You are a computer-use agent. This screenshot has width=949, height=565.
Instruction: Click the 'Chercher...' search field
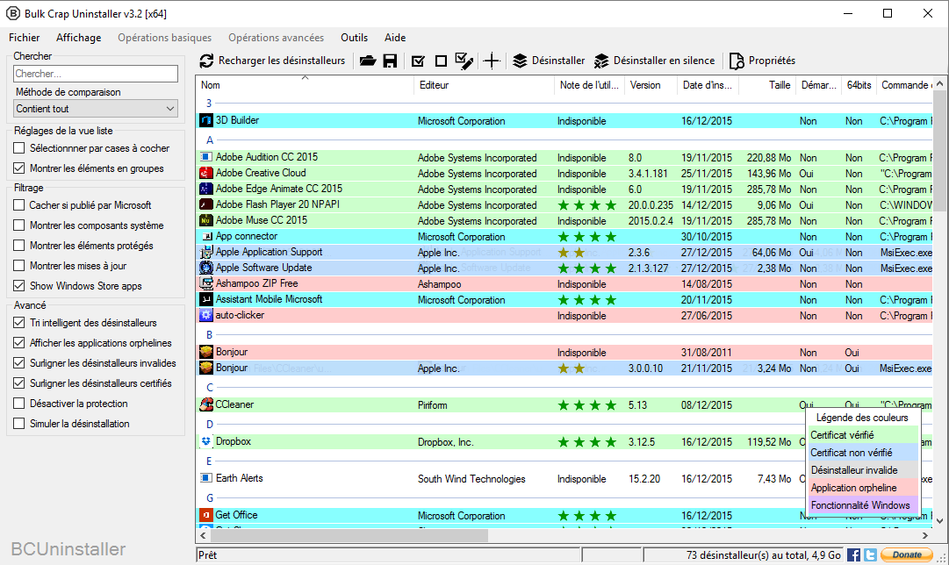(x=96, y=74)
